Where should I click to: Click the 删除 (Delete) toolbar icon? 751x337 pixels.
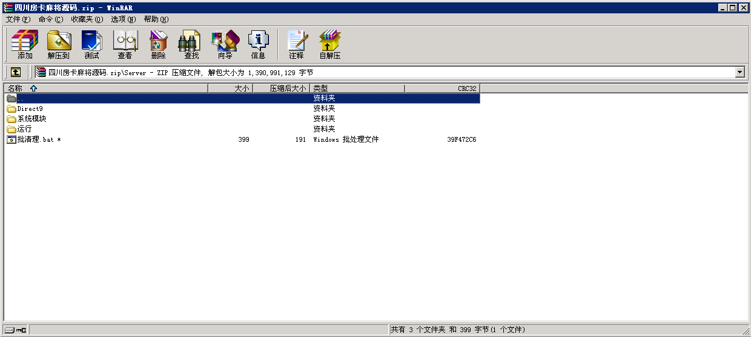click(158, 44)
